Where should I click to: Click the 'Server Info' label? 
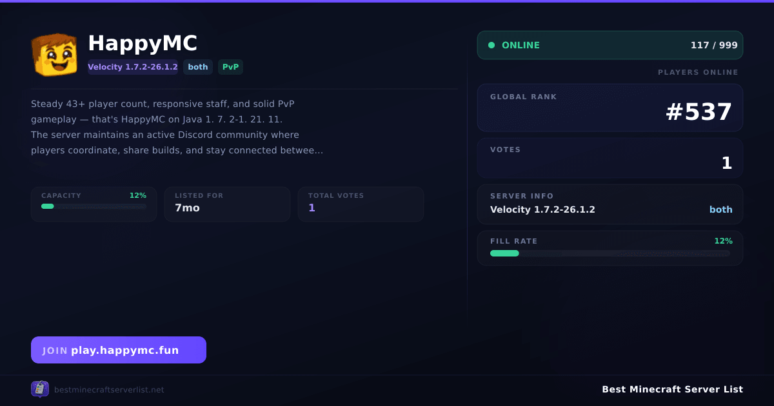pyautogui.click(x=522, y=196)
